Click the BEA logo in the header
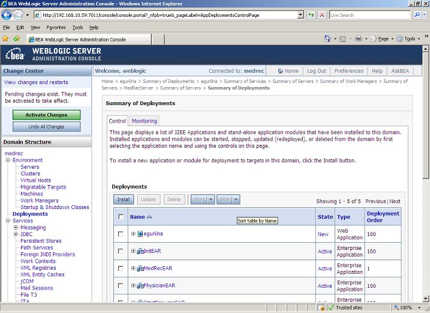This screenshot has height=313, width=430. click(x=15, y=54)
